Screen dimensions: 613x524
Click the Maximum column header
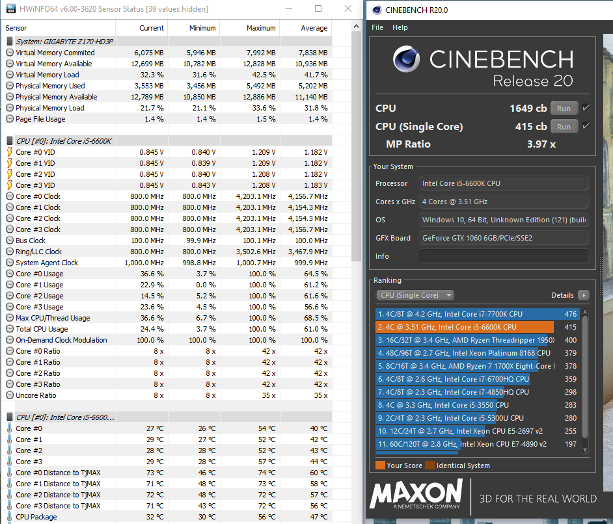tap(250, 28)
